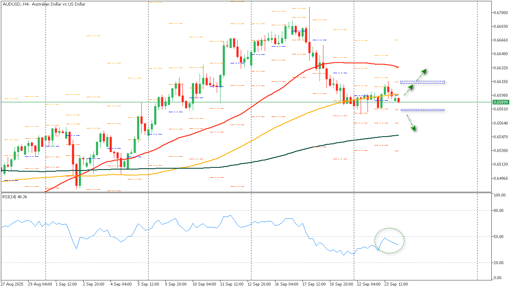Click the current price tag 0.65899
The height and width of the screenshot is (289, 514).
click(x=500, y=102)
